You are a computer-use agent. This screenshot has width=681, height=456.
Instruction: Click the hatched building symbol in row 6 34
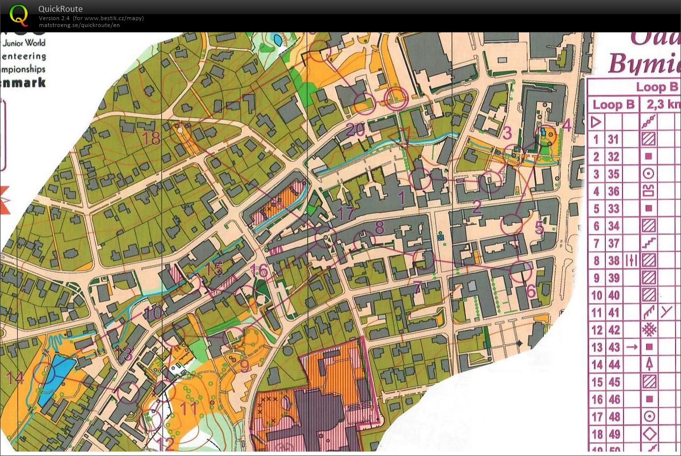[x=649, y=226]
